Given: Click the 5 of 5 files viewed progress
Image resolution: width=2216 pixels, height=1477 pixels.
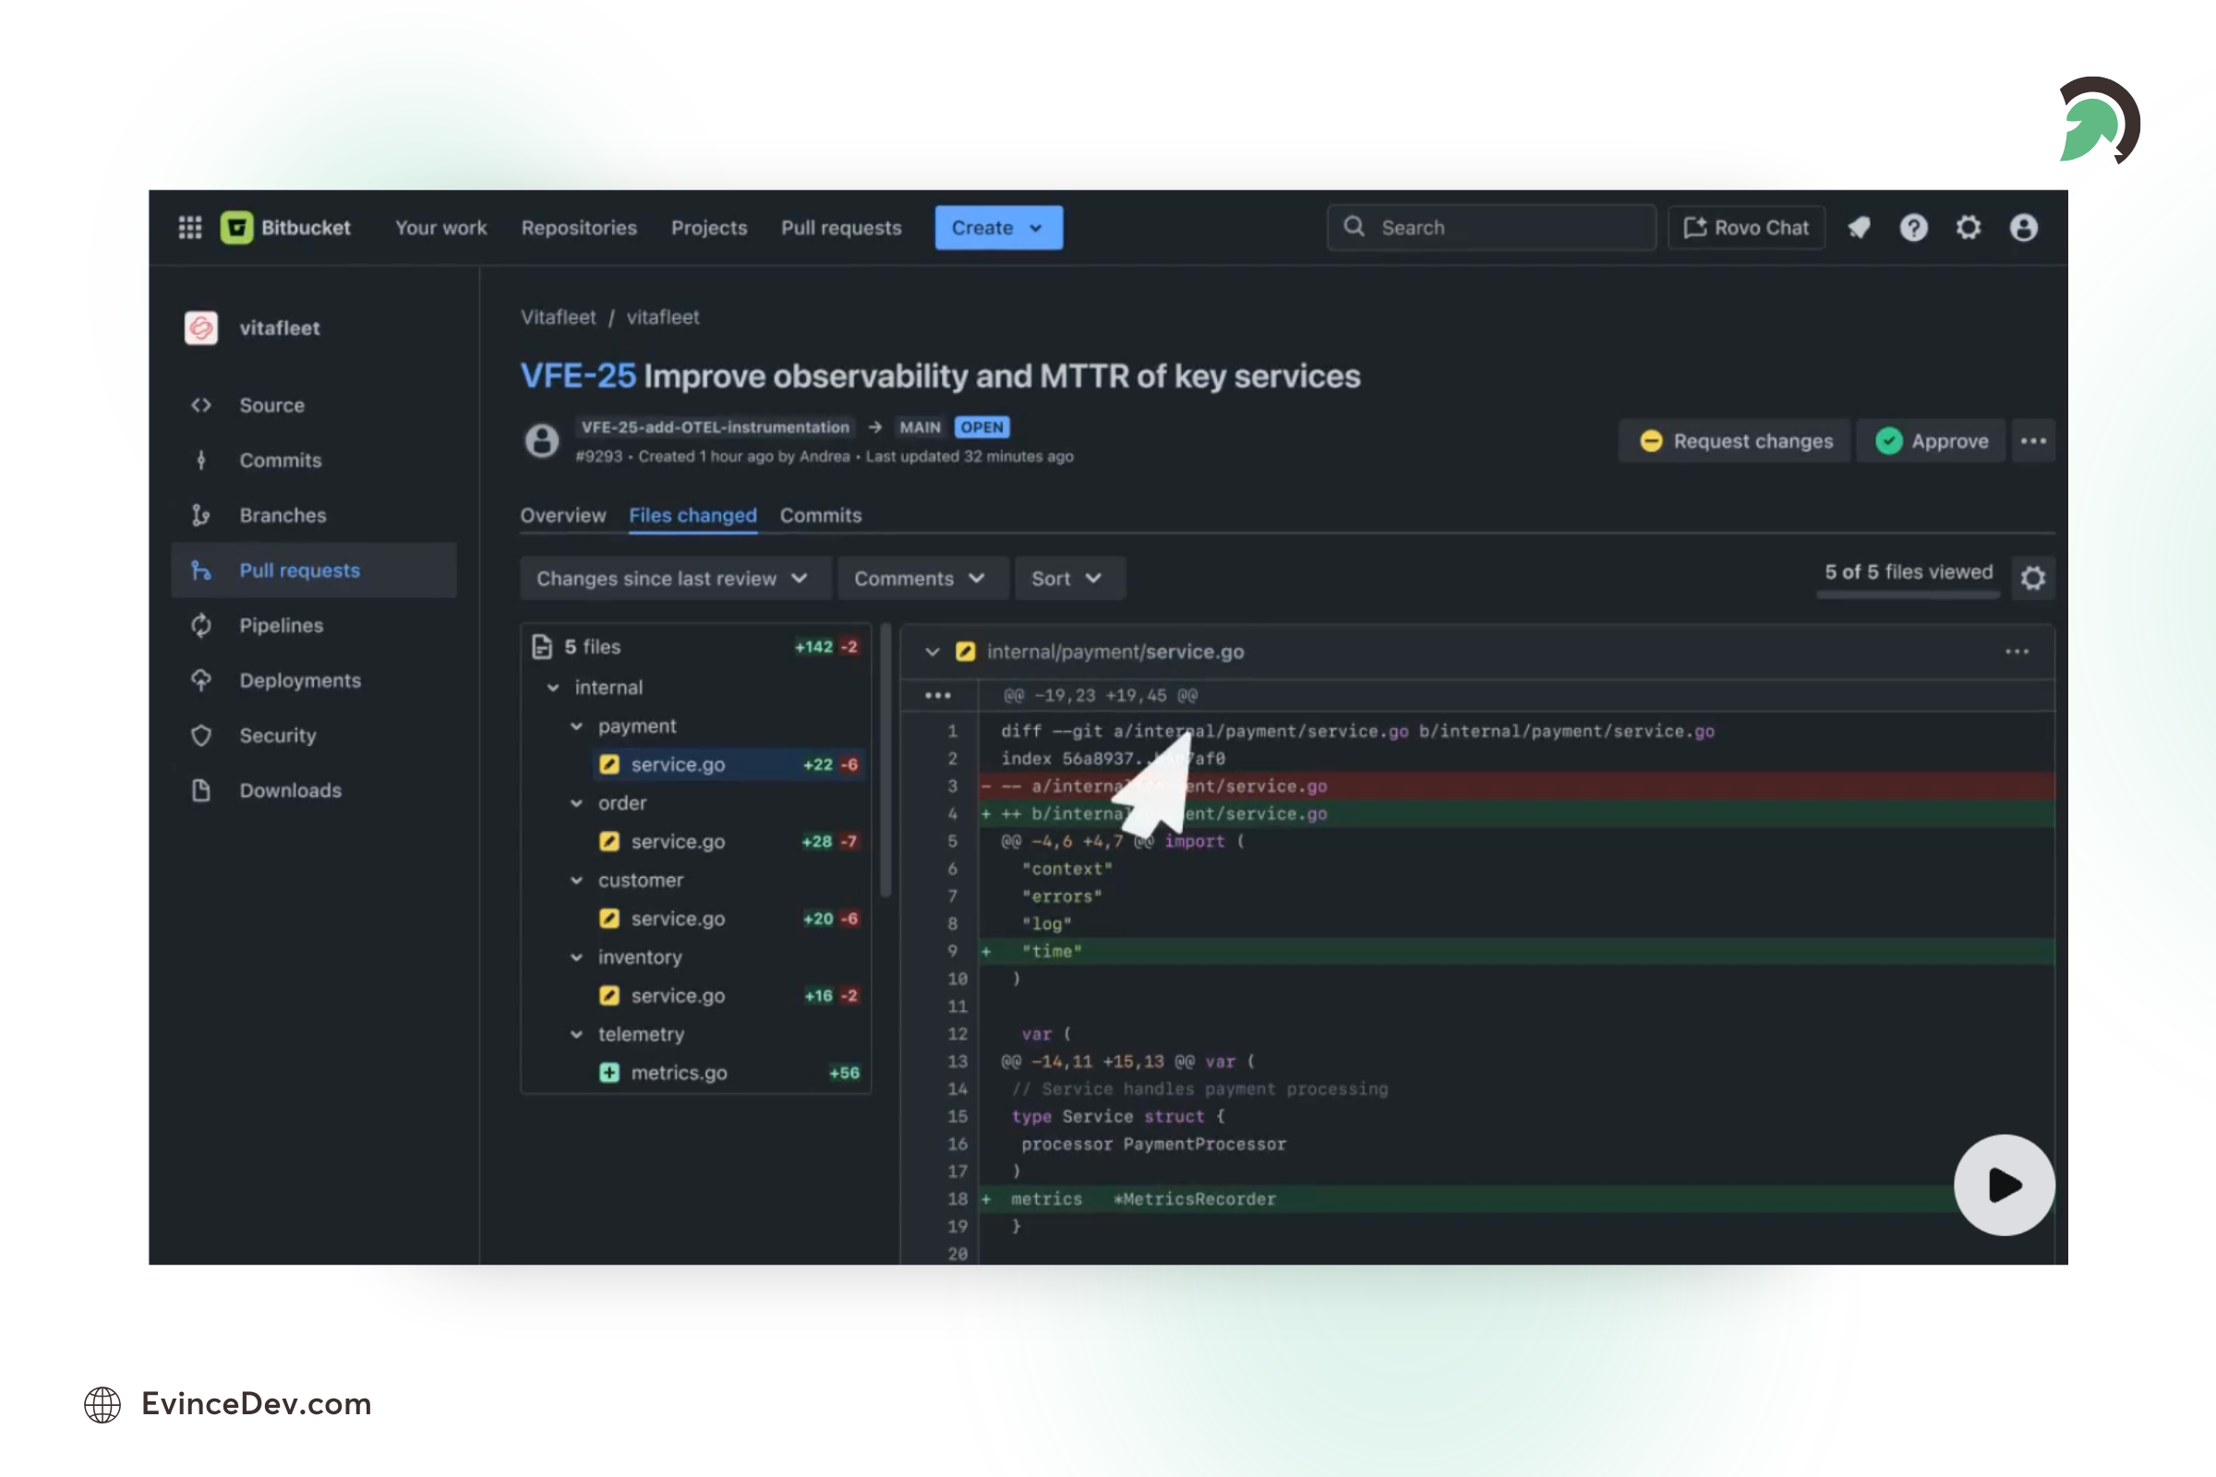Looking at the screenshot, I should coord(1908,579).
